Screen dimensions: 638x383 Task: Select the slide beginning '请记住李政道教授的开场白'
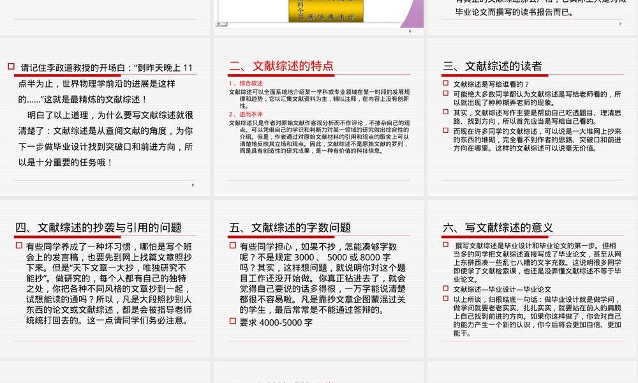click(x=105, y=117)
